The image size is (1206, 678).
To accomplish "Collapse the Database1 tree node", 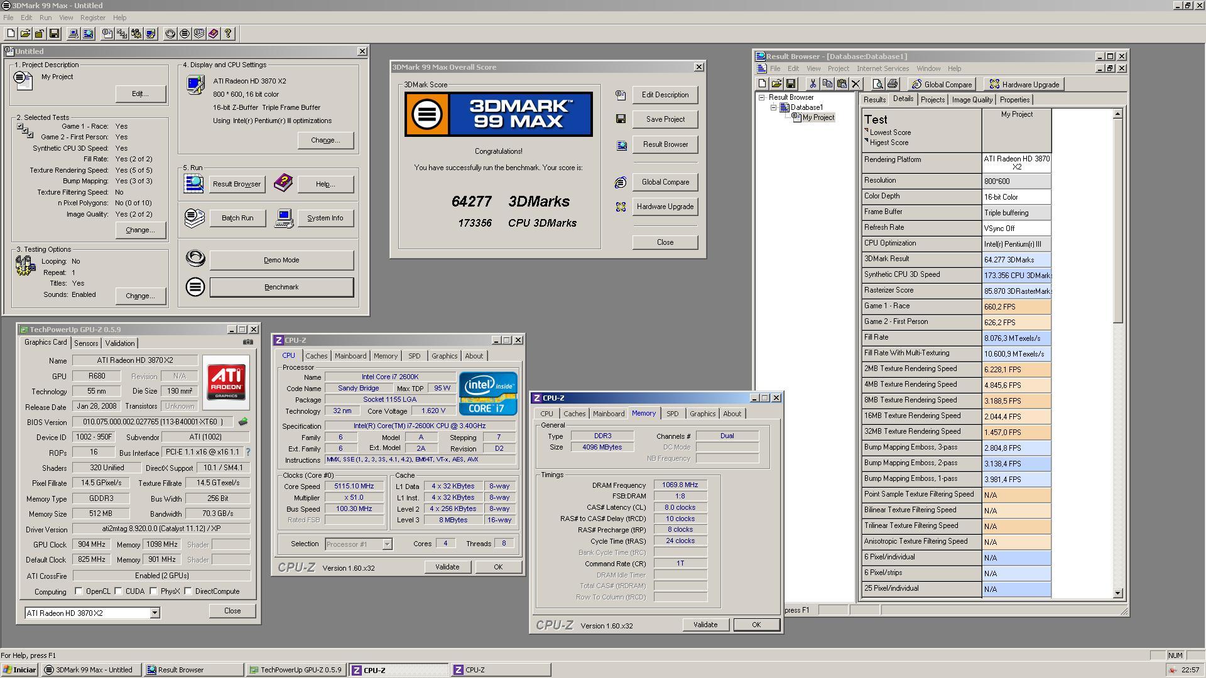I will coord(774,107).
